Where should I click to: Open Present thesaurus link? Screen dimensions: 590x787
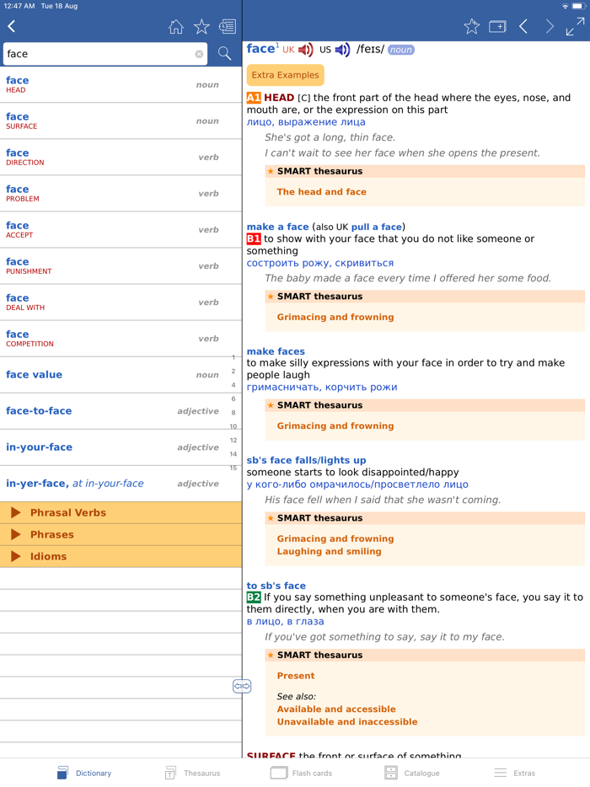tap(296, 676)
